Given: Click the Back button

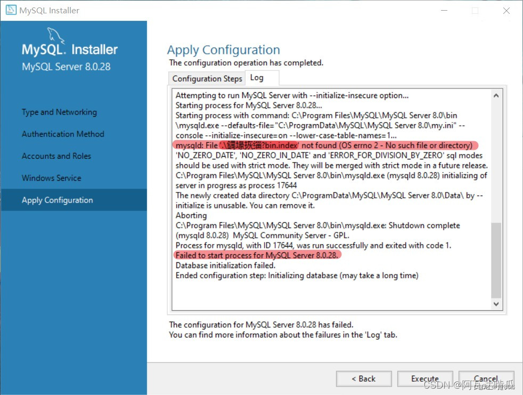Looking at the screenshot, I should pyautogui.click(x=364, y=378).
